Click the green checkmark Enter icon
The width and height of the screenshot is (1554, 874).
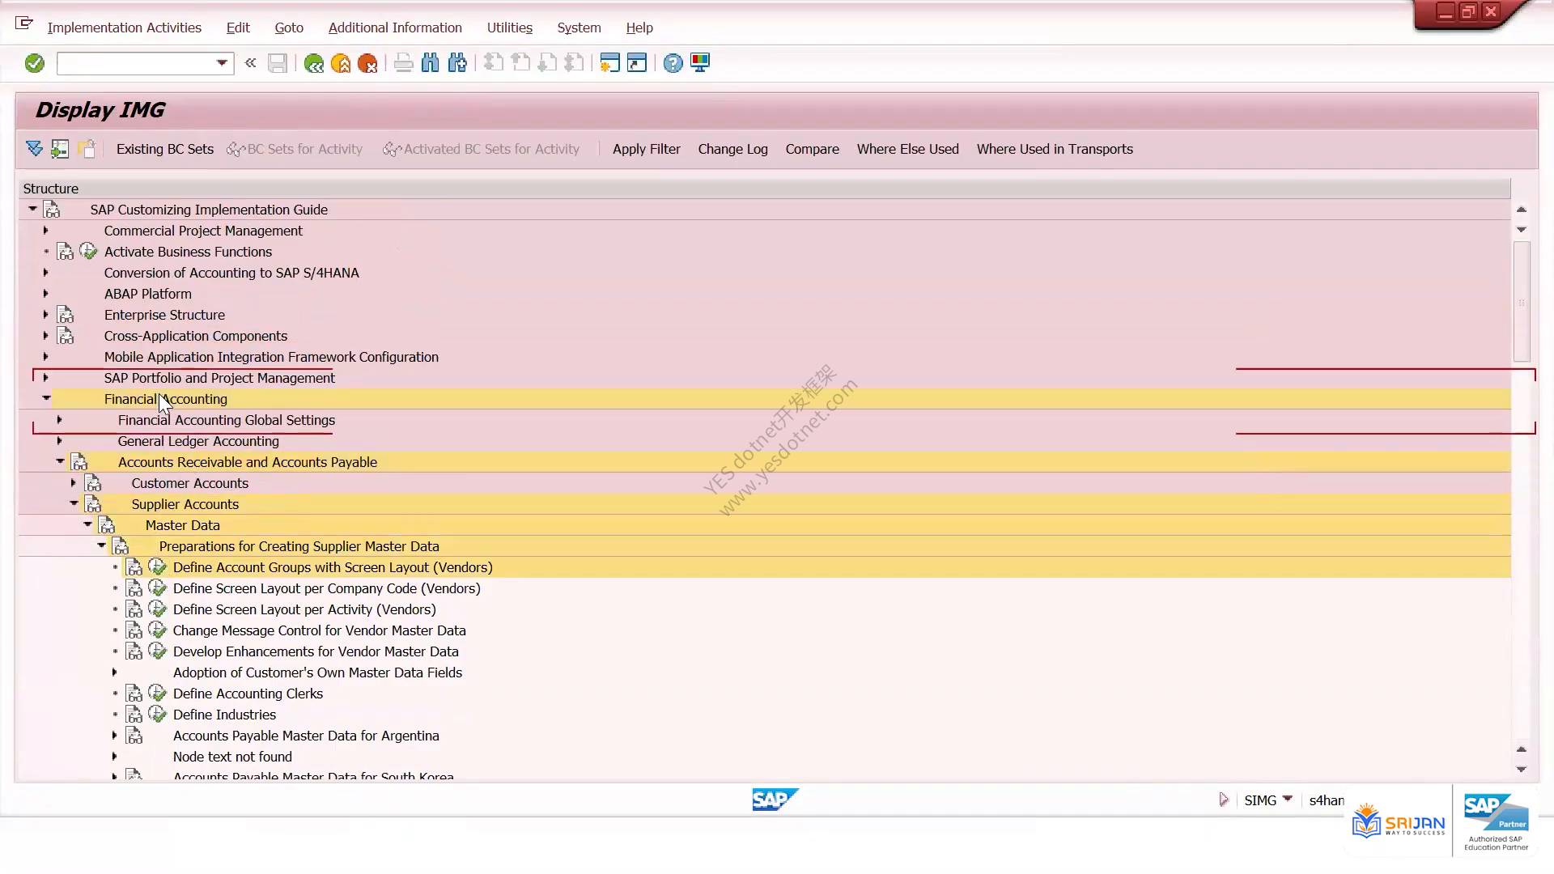pyautogui.click(x=34, y=63)
